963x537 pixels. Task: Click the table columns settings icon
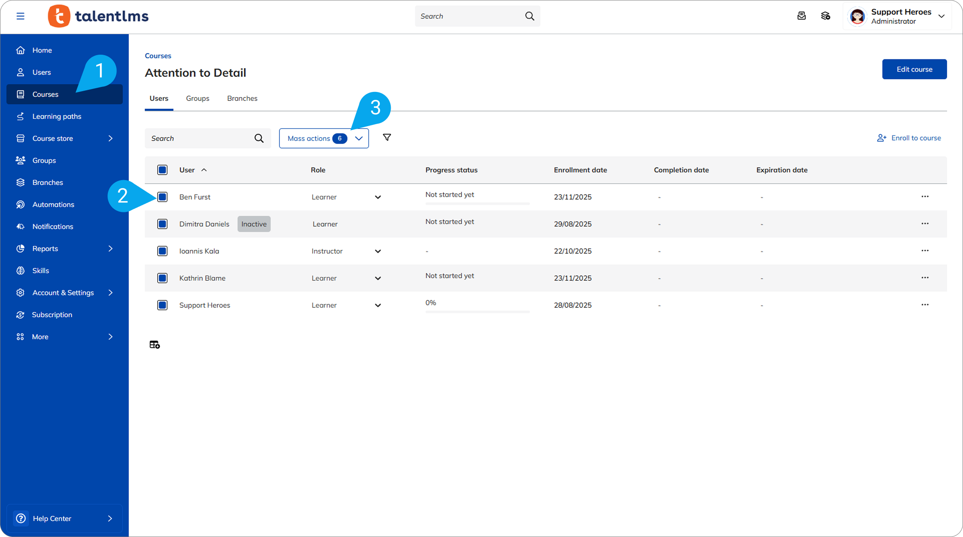(155, 344)
